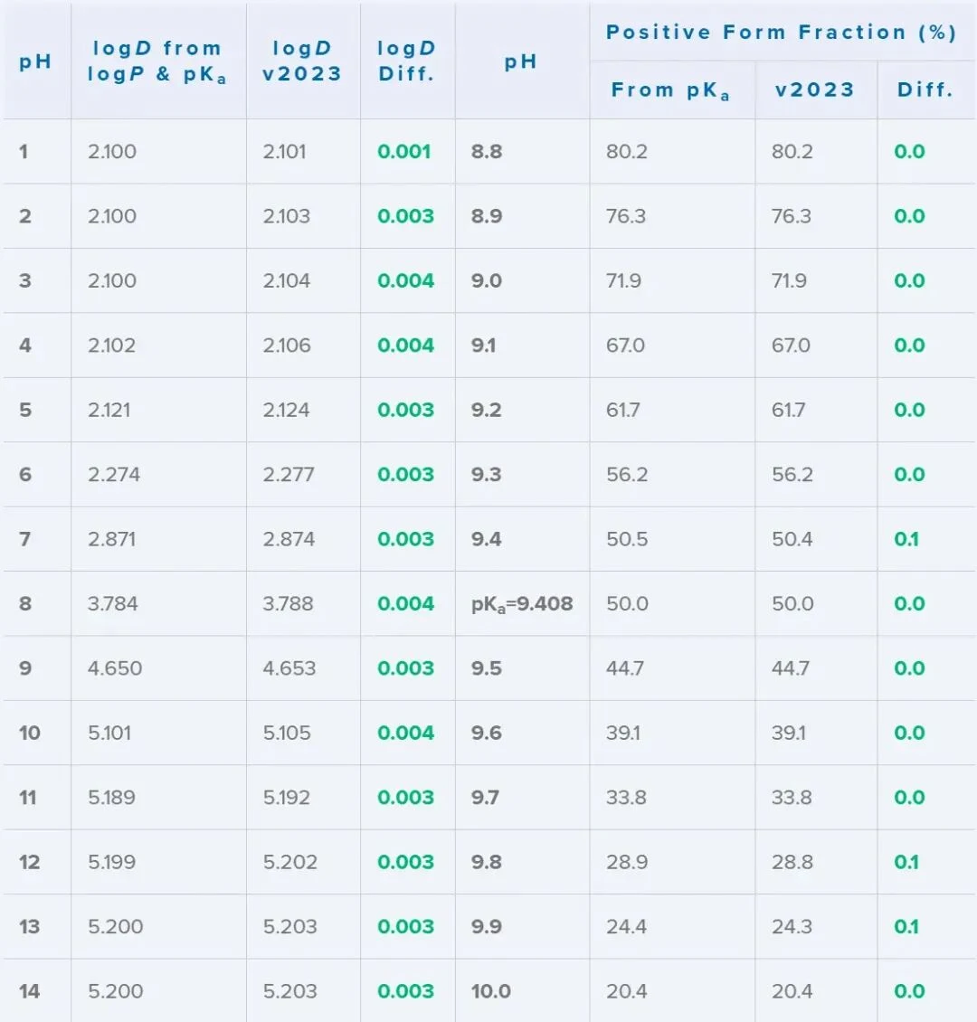Select the pH 10.0 cell

point(491,991)
